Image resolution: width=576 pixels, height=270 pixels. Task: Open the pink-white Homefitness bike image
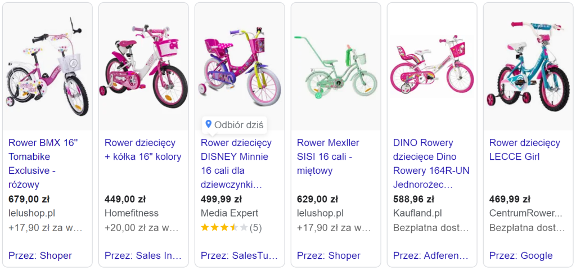pyautogui.click(x=143, y=66)
